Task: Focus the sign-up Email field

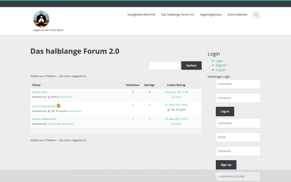Action: click(238, 137)
